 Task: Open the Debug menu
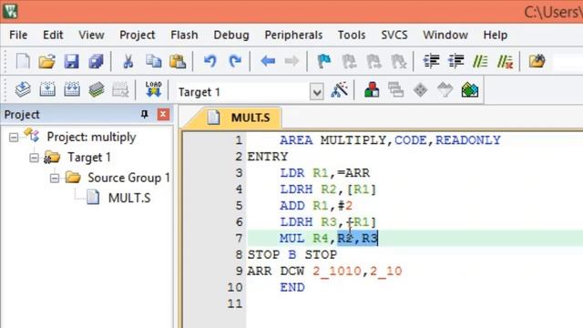coord(231,35)
